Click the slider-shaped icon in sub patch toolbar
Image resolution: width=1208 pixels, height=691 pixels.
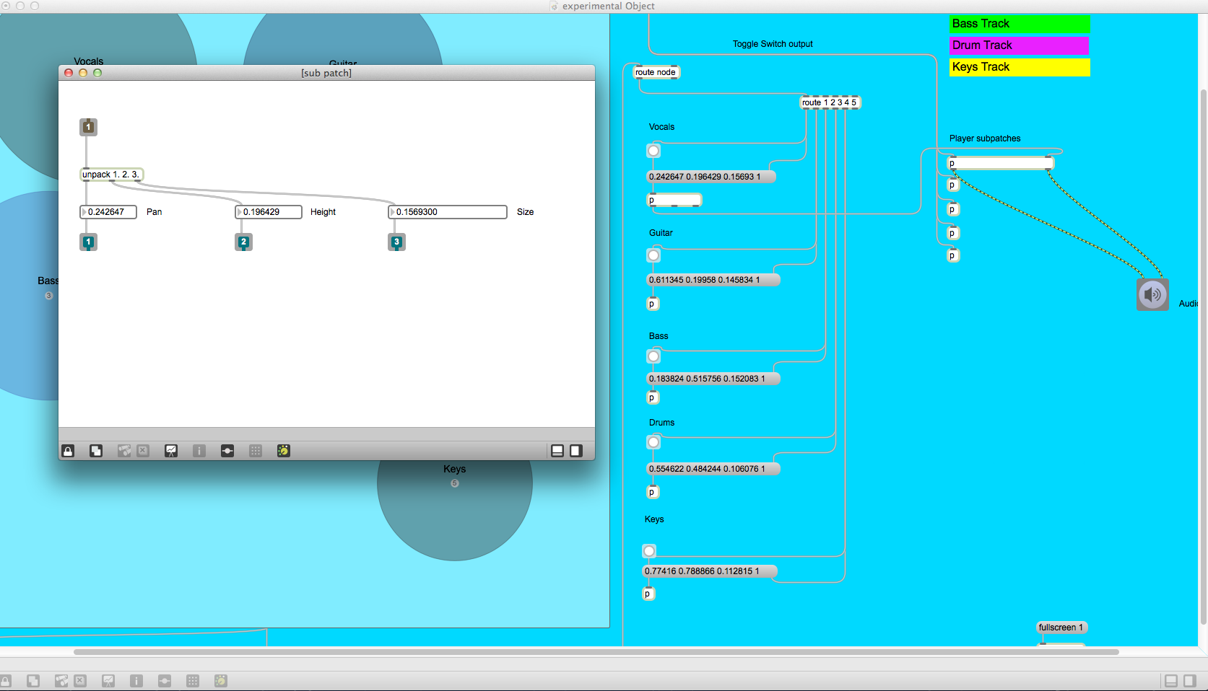227,451
